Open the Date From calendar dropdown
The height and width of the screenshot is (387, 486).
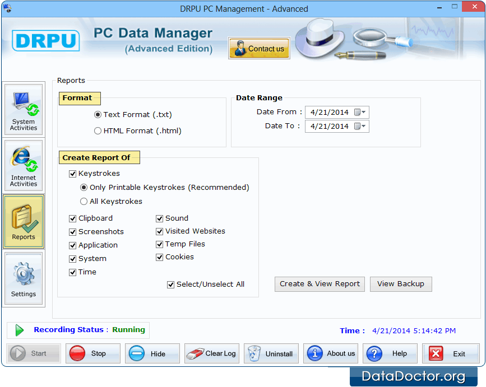(x=360, y=112)
